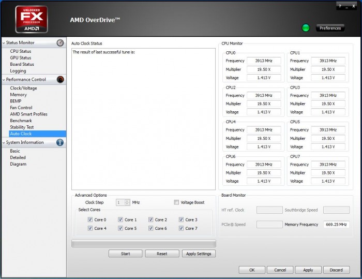Click CPU3 Voltage value field
The image size is (362, 279).
click(x=328, y=112)
